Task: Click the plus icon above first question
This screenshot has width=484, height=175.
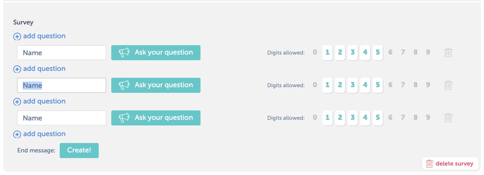Action: click(x=17, y=36)
